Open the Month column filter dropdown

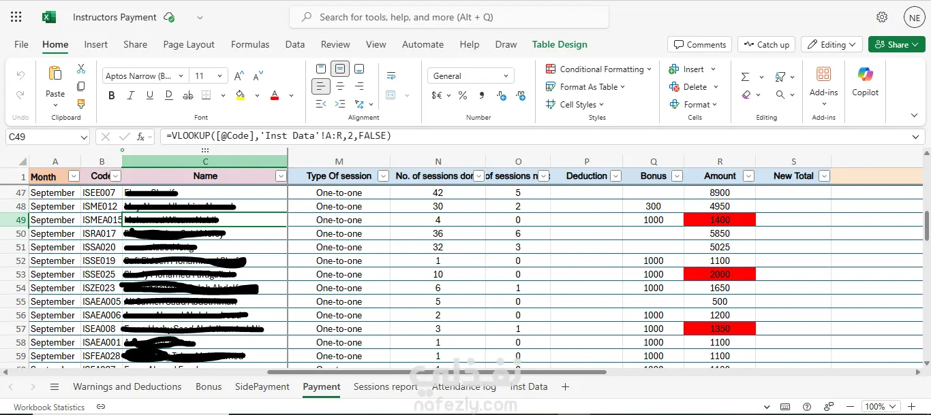point(74,176)
